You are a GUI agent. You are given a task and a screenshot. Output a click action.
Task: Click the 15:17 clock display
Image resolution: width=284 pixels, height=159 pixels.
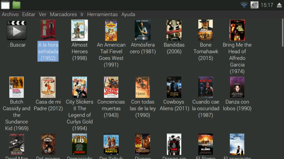click(267, 5)
